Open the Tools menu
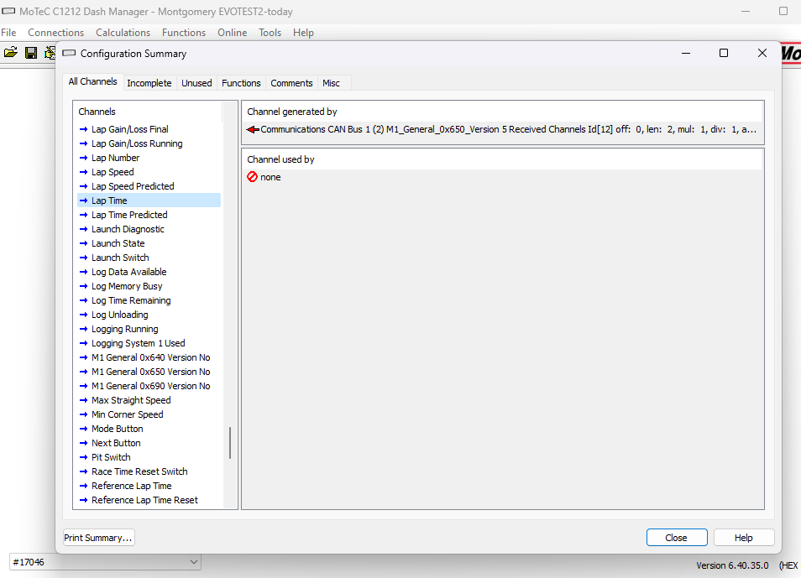The height and width of the screenshot is (578, 801). coord(270,33)
